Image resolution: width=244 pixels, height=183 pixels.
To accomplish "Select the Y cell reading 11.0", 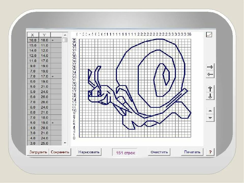I will tap(44, 45).
